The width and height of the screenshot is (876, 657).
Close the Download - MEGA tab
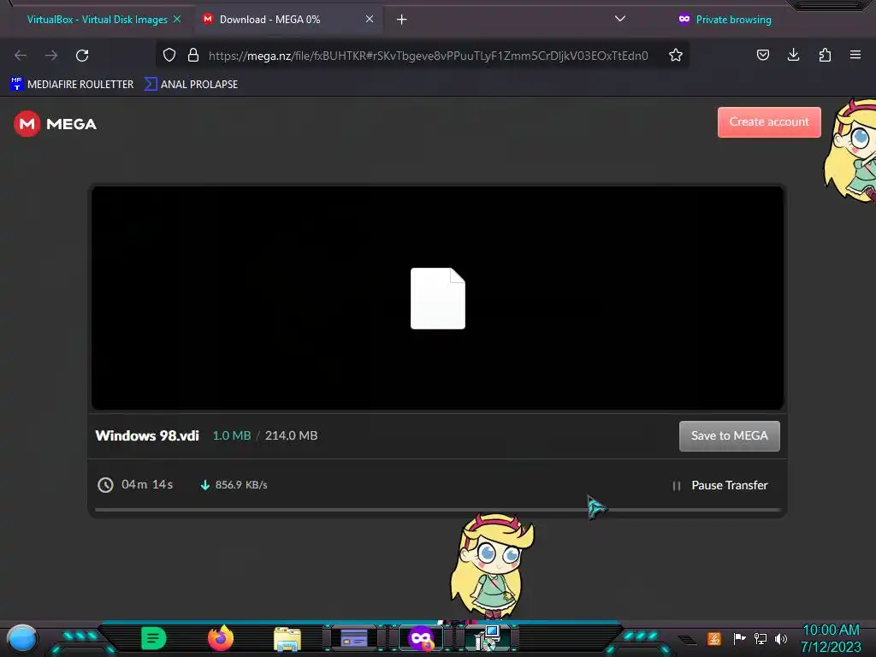[370, 19]
